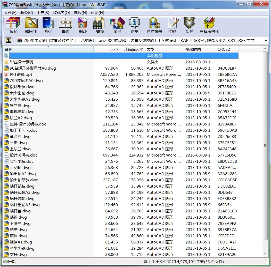Click the 90普通形外形尺寸A0.dwg file icon

[6, 68]
